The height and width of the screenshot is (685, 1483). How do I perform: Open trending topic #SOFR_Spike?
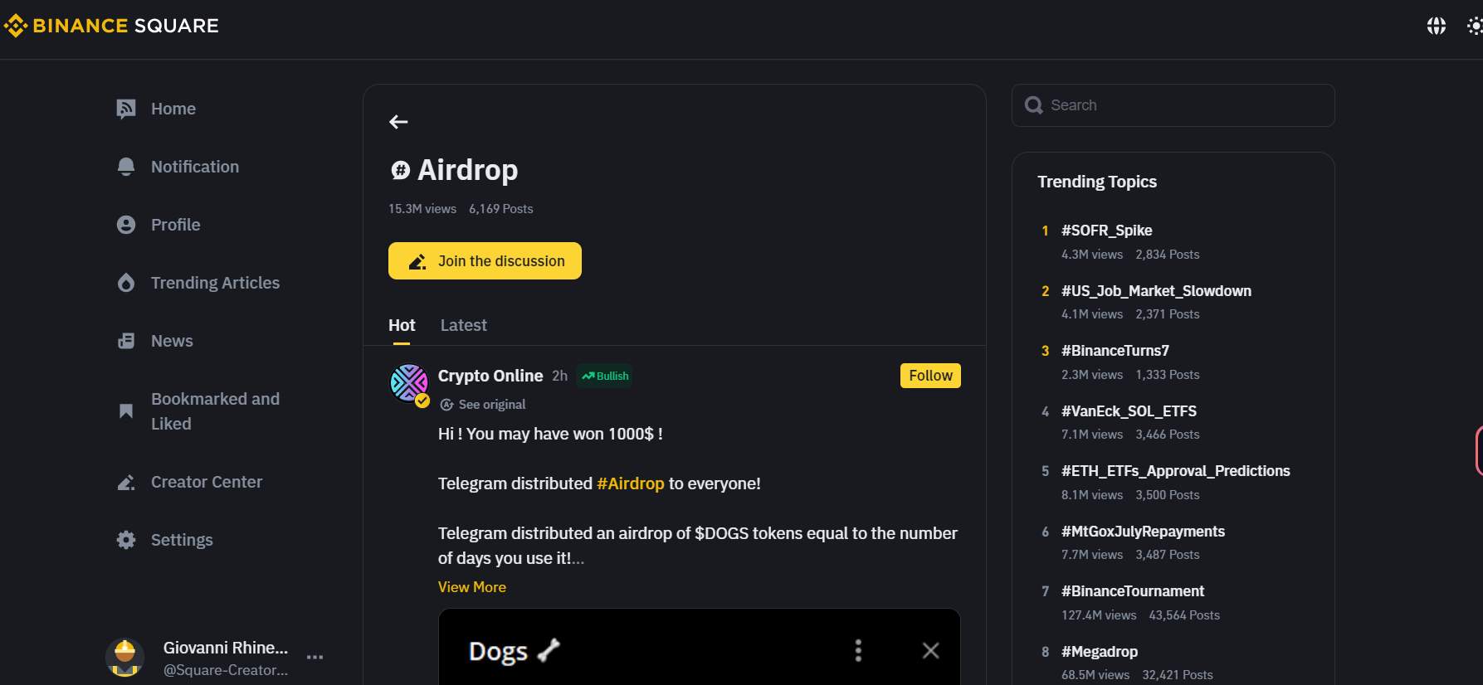click(x=1107, y=231)
